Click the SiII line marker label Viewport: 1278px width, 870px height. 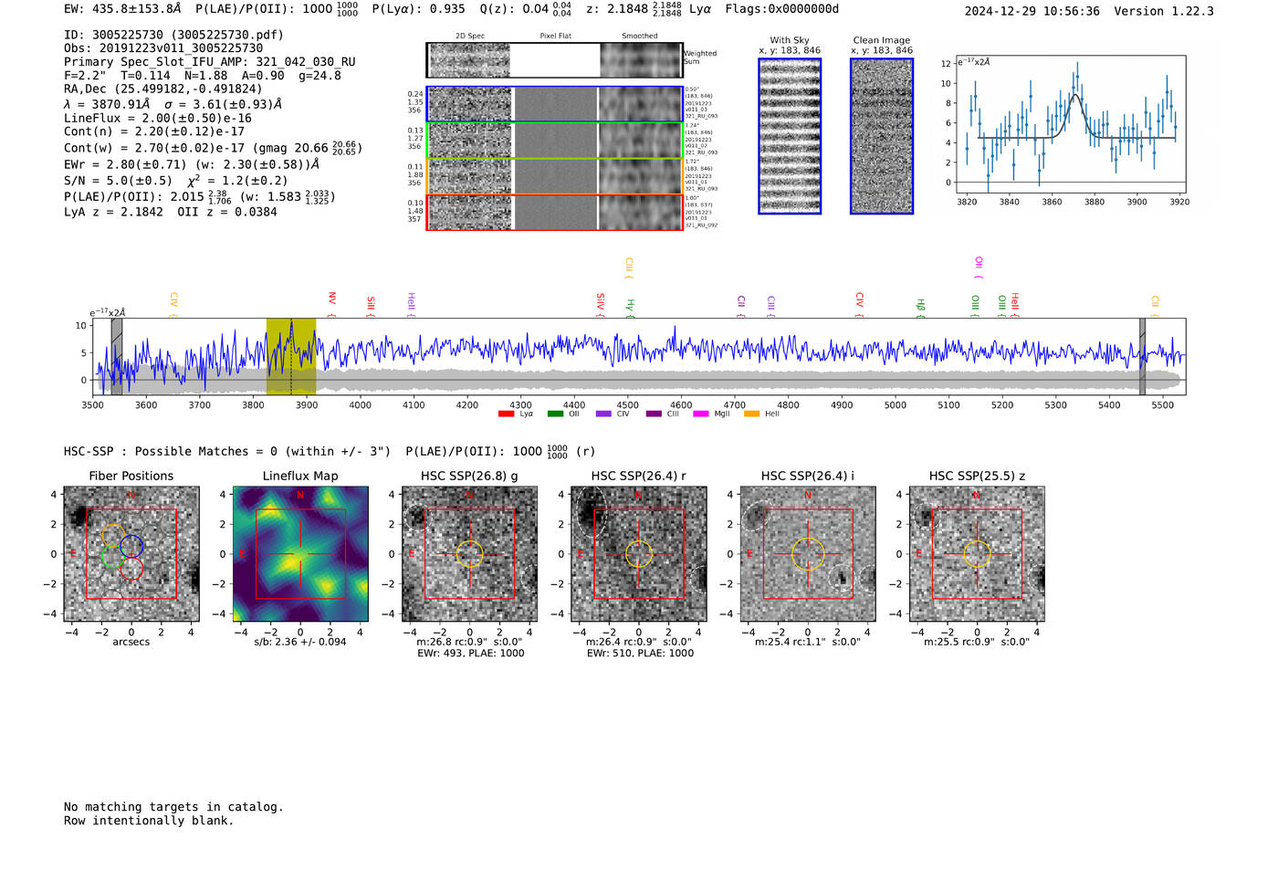pyautogui.click(x=371, y=305)
